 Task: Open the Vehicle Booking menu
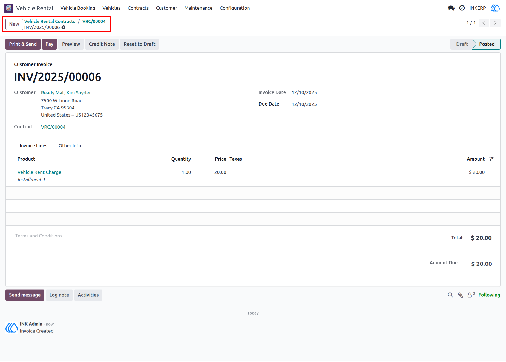(x=78, y=8)
